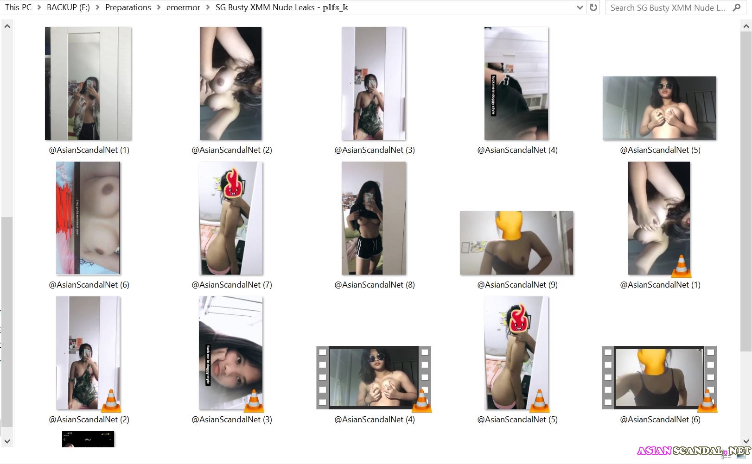Select the file @AsianScandalNet (9) thumbnail
752x464 pixels.
pyautogui.click(x=516, y=242)
